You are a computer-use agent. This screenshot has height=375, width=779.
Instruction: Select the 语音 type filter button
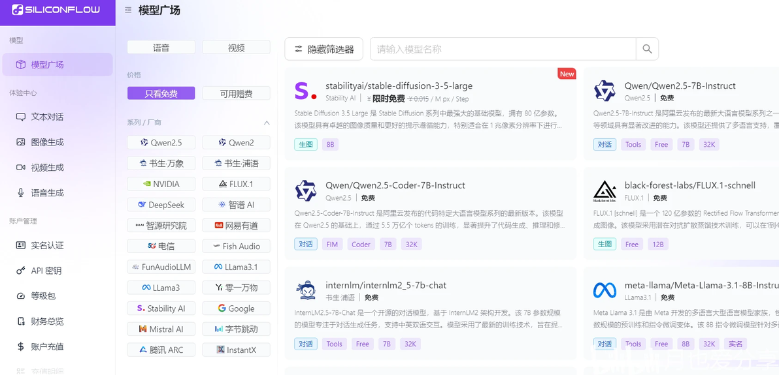pos(161,48)
